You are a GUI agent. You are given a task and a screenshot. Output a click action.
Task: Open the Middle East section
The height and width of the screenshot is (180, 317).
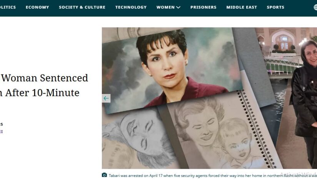pos(242,7)
